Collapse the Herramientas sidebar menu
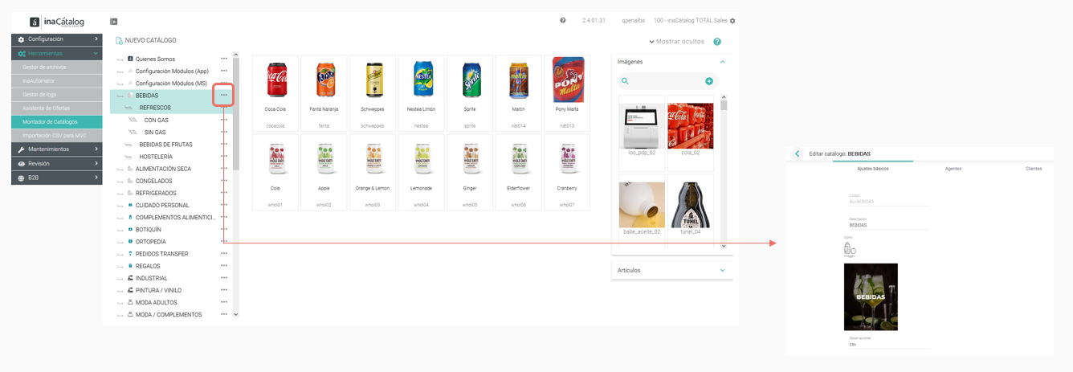This screenshot has width=1073, height=372. click(x=57, y=53)
